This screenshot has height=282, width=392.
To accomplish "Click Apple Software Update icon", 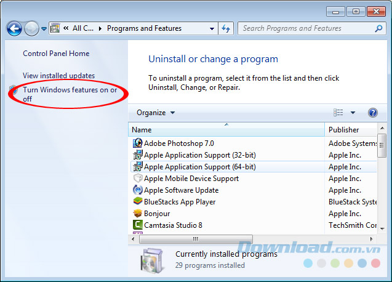I will (x=137, y=190).
